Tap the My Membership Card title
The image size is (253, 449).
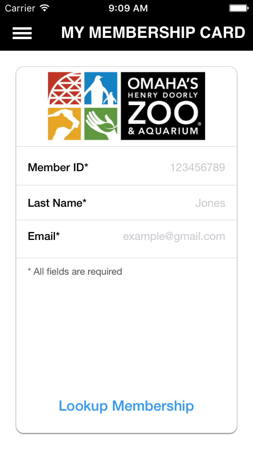point(153,33)
